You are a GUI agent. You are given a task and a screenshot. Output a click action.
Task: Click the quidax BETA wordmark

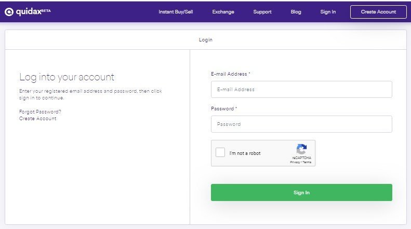click(x=33, y=11)
